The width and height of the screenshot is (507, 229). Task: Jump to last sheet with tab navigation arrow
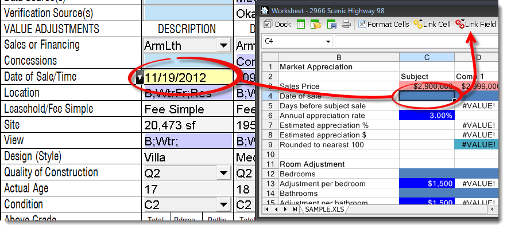click(x=295, y=210)
